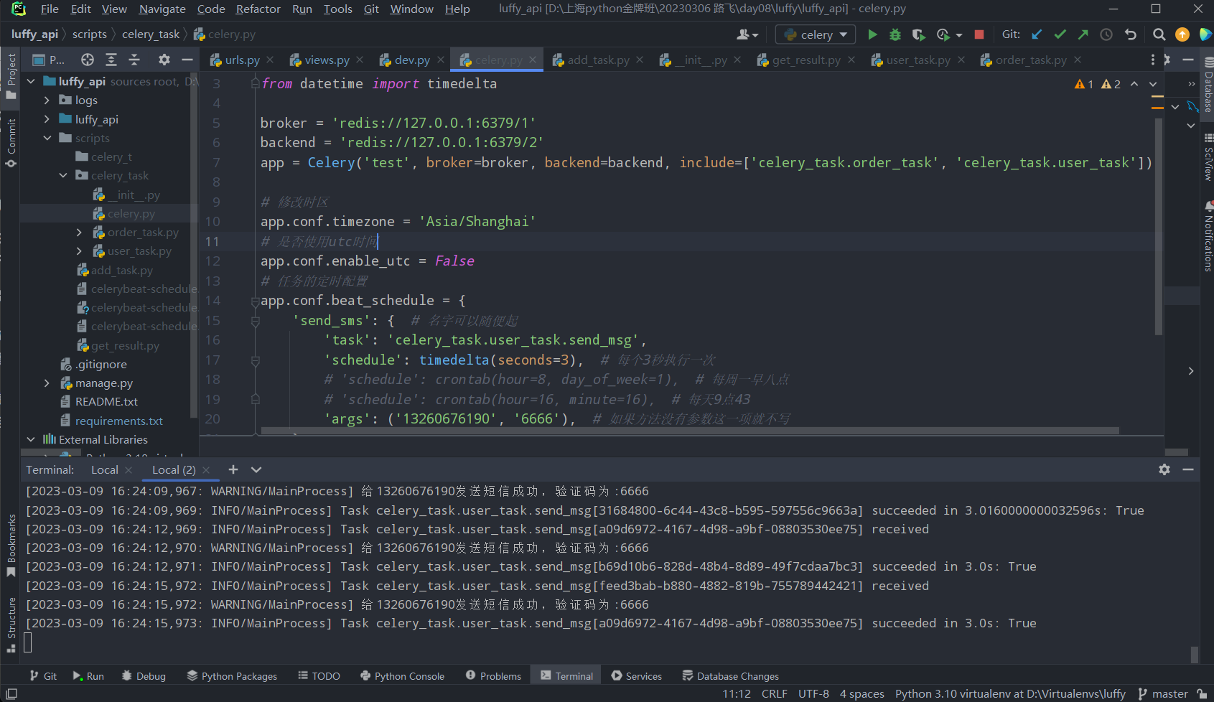The height and width of the screenshot is (702, 1214).
Task: Collapse the celery_task folder
Action: [x=63, y=175]
